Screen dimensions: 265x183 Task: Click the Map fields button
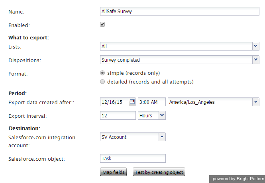pyautogui.click(x=114, y=172)
